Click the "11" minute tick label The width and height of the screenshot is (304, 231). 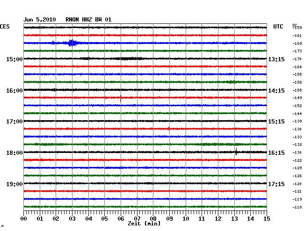tap(202, 219)
